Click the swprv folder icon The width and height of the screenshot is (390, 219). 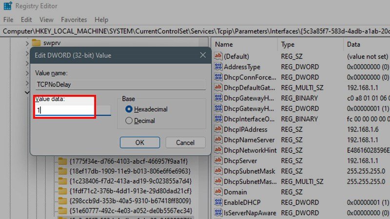click(36, 43)
